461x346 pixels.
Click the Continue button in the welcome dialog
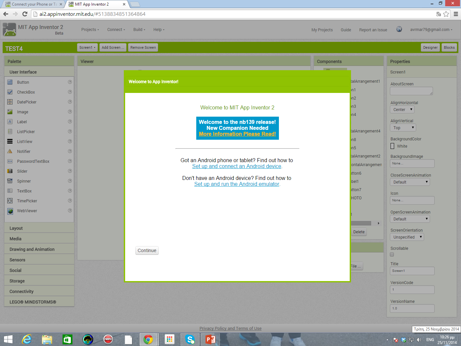tap(147, 250)
